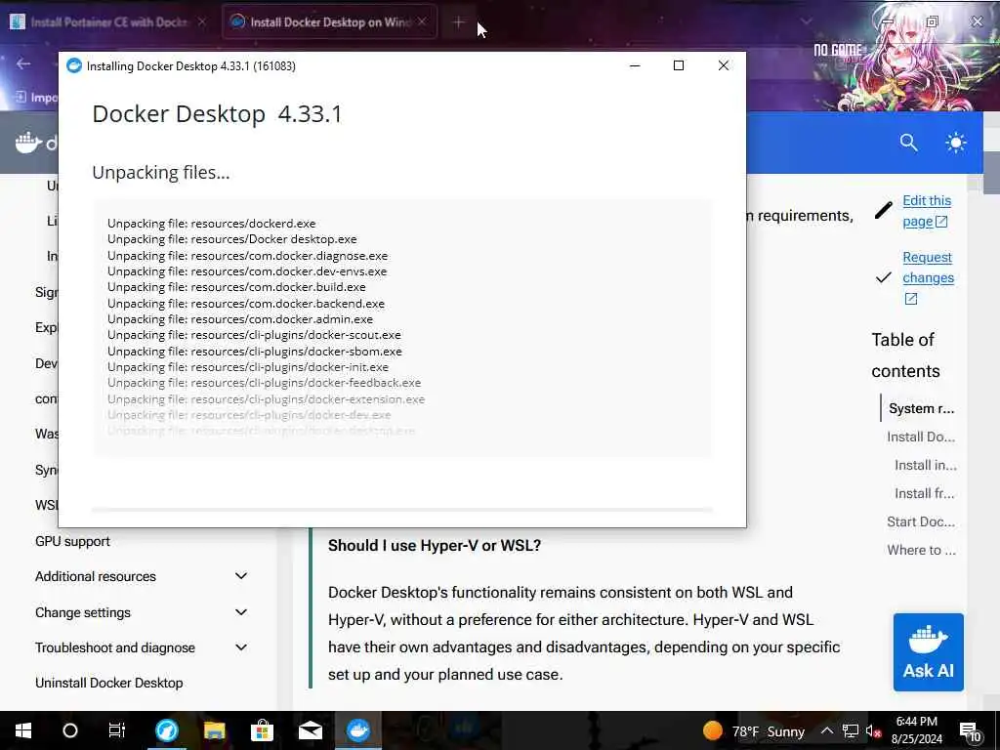Close the Install Docker Desktop tab
The image size is (1000, 750).
pyautogui.click(x=422, y=21)
